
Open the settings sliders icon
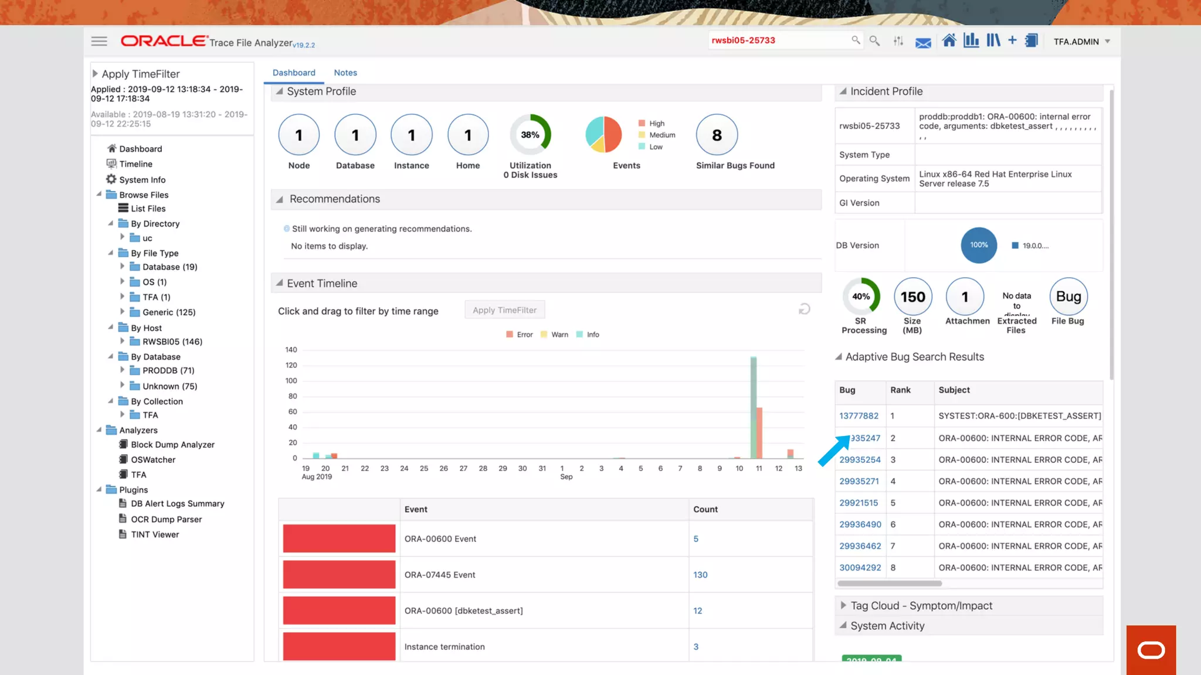point(898,41)
